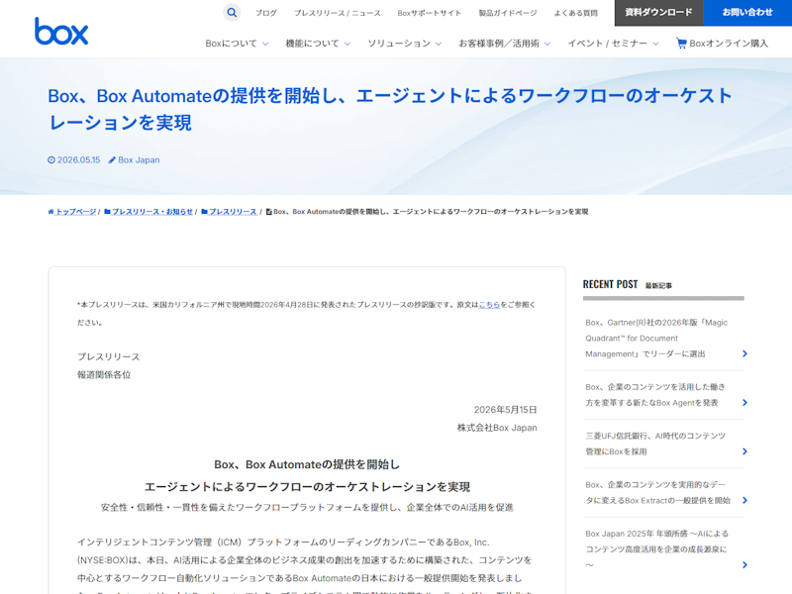Expand the Boxについて menu
Viewport: 792px width, 594px height.
click(237, 44)
